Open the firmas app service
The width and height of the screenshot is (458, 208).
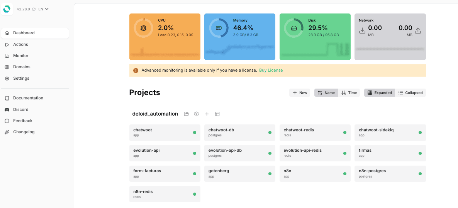coord(390,153)
